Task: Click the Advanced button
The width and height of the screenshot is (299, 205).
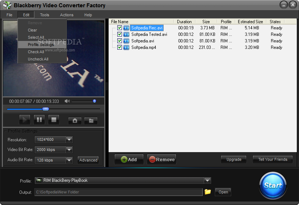Action: click(88, 160)
